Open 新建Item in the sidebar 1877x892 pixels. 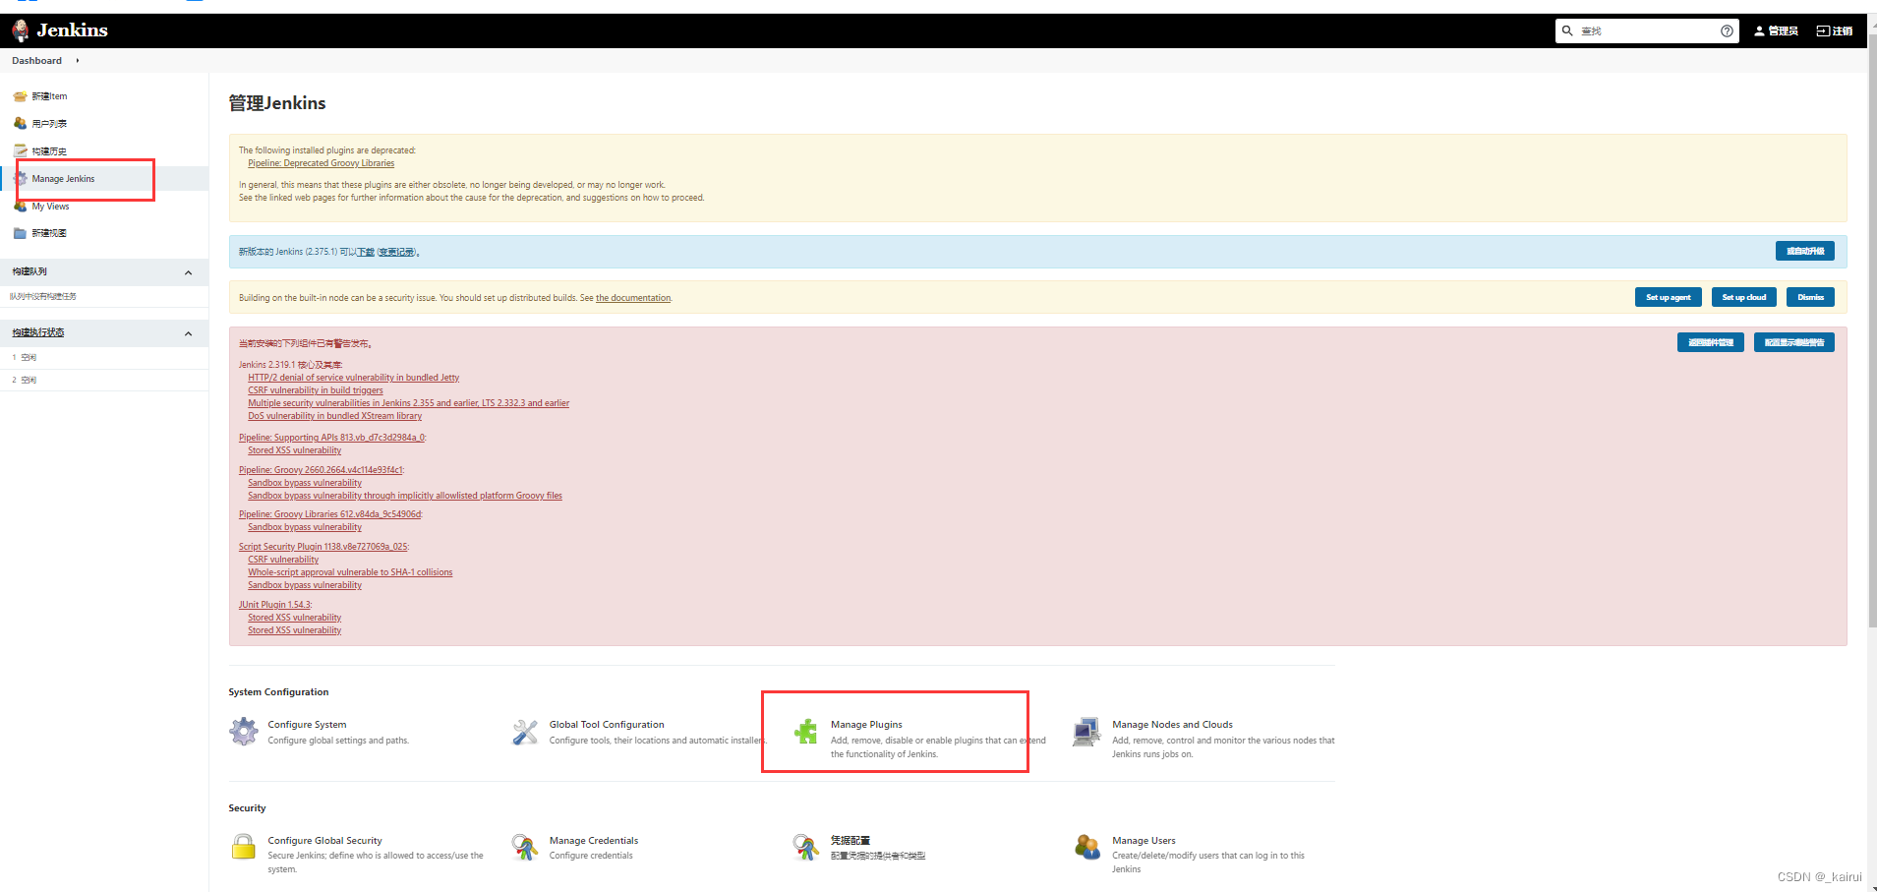(49, 96)
